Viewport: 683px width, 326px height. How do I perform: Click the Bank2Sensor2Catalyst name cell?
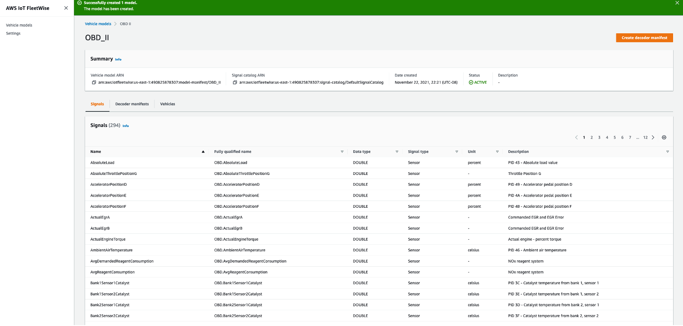coord(110,316)
